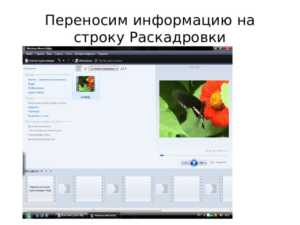Click the first transition cell arrow
Viewport: 300px width, 225px height.
click(65, 188)
